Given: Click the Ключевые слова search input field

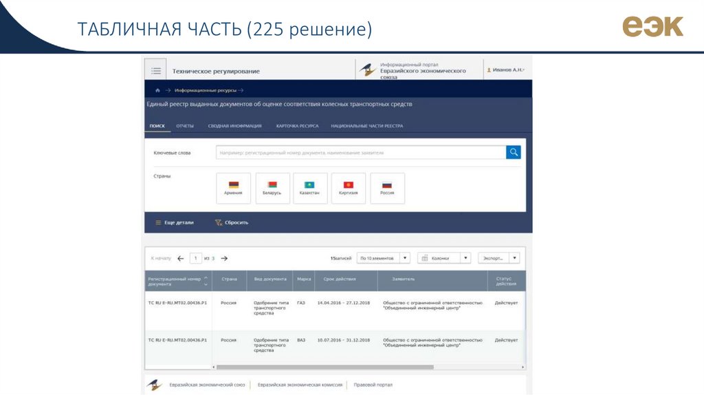Looking at the screenshot, I should [x=360, y=152].
